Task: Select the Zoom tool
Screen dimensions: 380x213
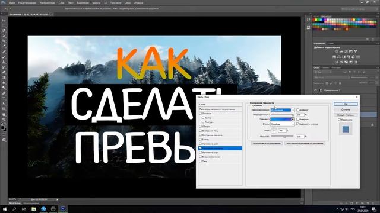Action: tap(4, 120)
